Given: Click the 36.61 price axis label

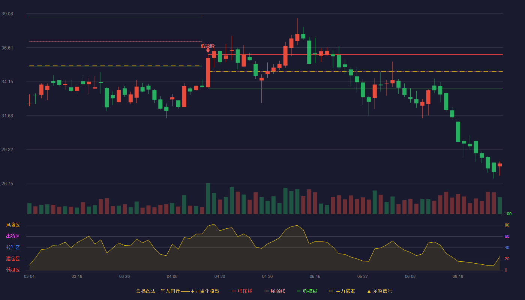Looking at the screenshot, I should (7, 48).
